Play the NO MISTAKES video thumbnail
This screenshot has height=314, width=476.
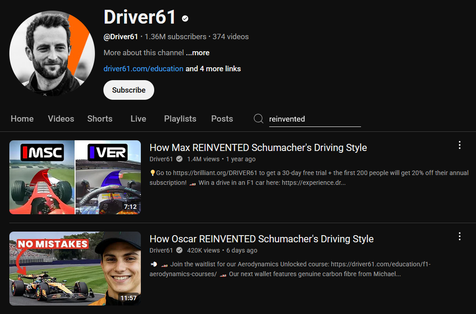75,269
